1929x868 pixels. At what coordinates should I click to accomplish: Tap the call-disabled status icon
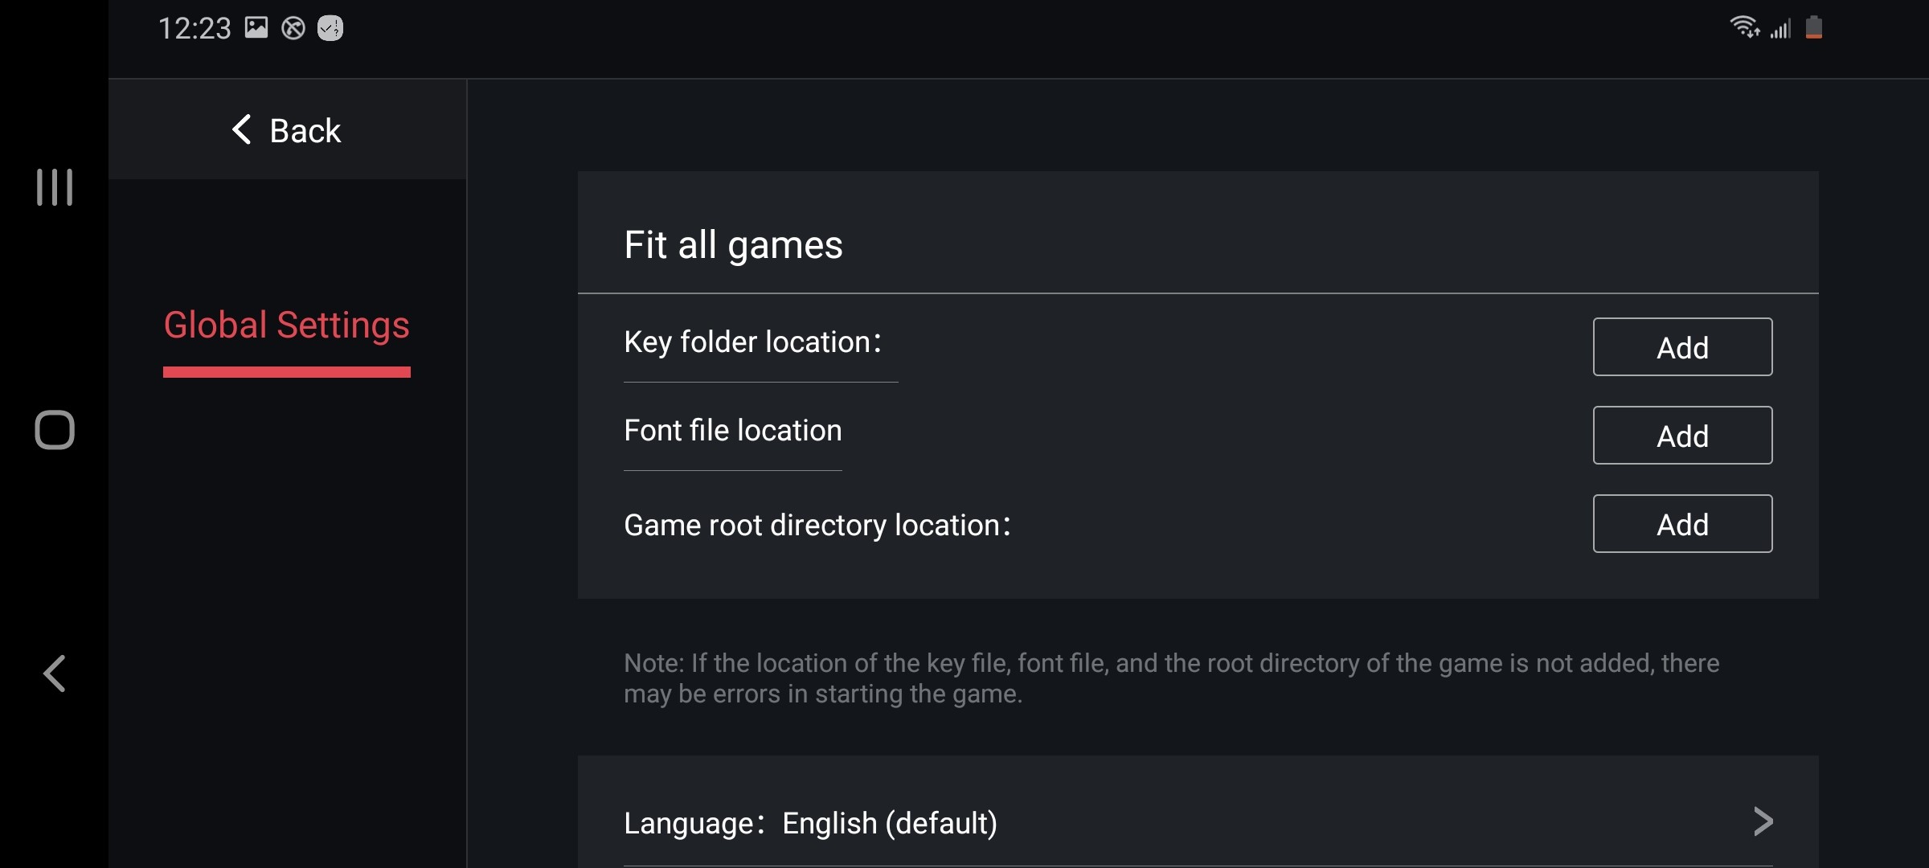pos(293,28)
